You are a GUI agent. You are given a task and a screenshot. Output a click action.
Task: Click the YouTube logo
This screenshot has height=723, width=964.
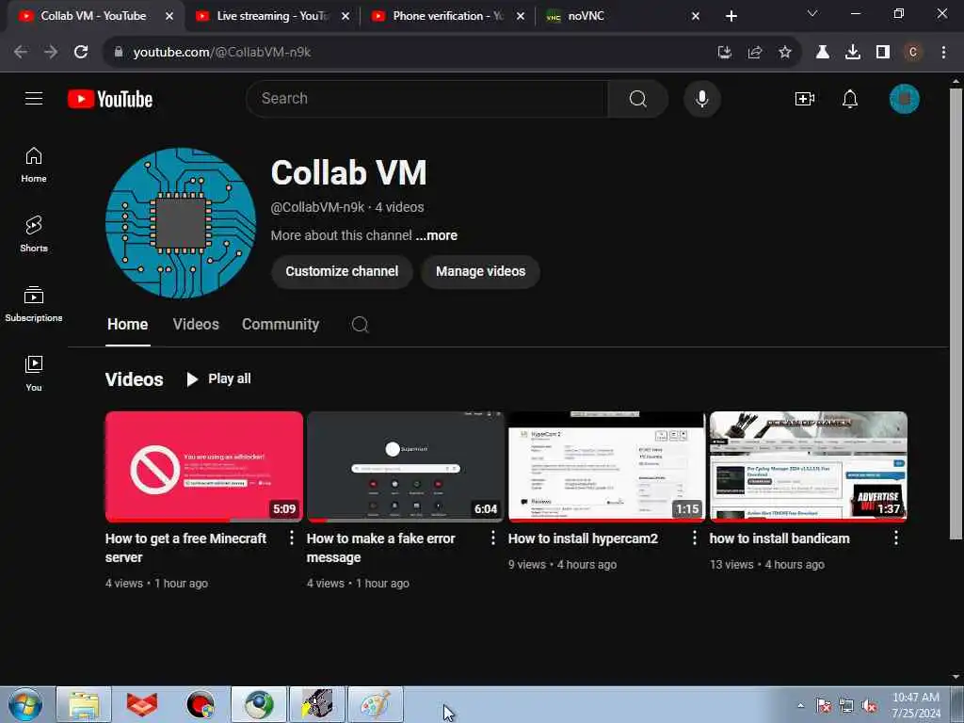(110, 99)
